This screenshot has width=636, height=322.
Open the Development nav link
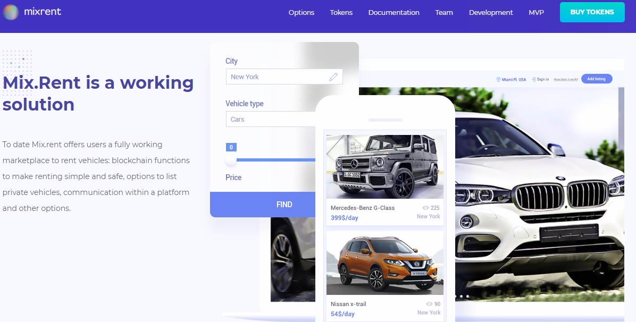click(x=491, y=13)
